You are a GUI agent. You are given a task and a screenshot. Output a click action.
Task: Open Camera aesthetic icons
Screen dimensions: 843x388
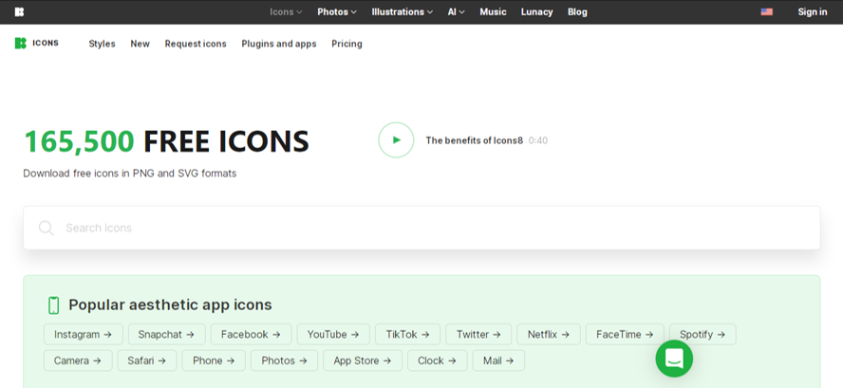(x=78, y=360)
